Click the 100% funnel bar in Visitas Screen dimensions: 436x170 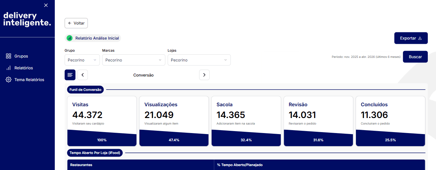102,138
